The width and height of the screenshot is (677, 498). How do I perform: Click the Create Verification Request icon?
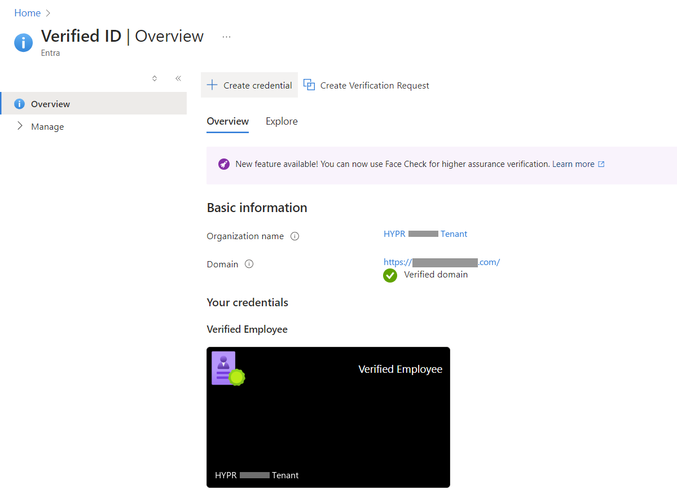[x=309, y=85]
